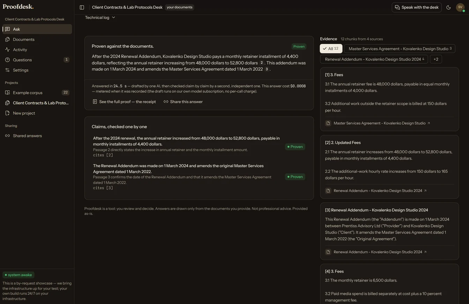Expand the Technical log dropdown
Screen dimensions: 469x304
pyautogui.click(x=100, y=17)
